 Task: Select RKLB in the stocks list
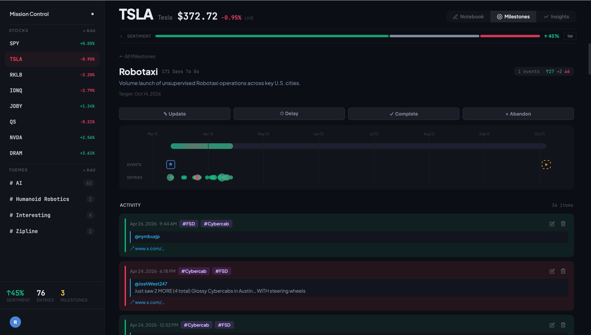[52, 75]
